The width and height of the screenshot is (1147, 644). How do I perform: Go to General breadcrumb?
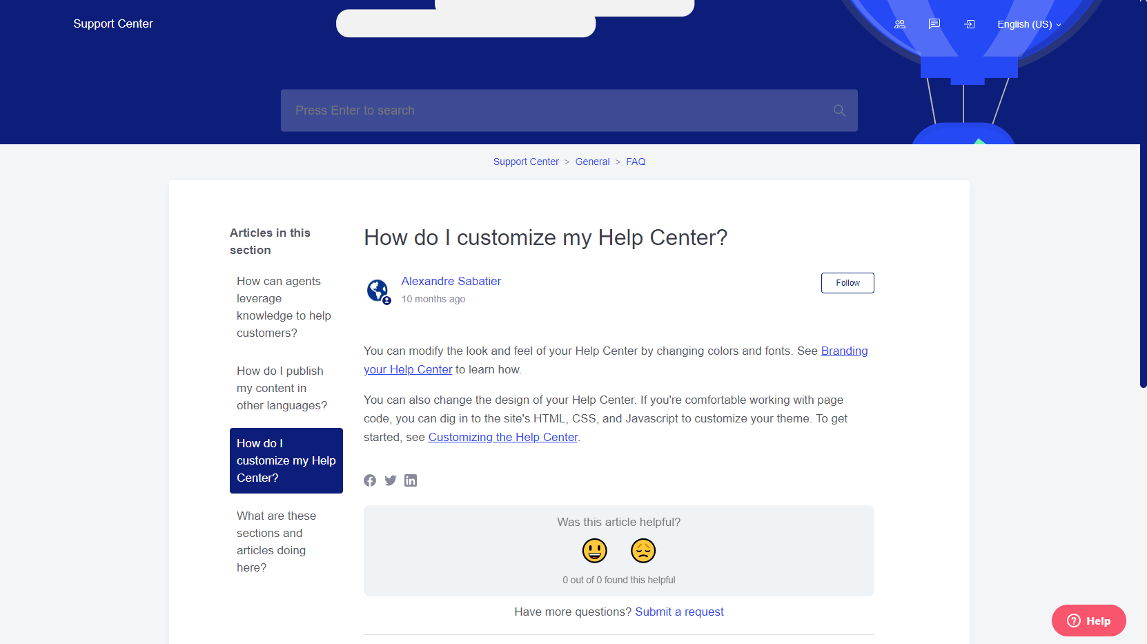592,162
